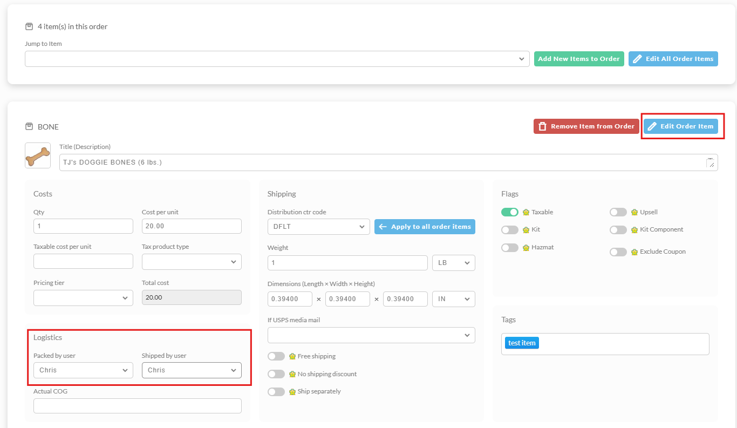Click Remove Item from Order button
The height and width of the screenshot is (428, 737).
coord(586,126)
